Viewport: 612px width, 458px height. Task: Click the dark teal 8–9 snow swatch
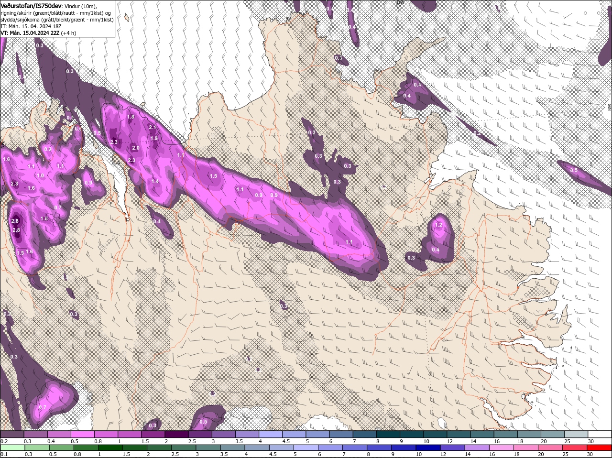click(389, 434)
